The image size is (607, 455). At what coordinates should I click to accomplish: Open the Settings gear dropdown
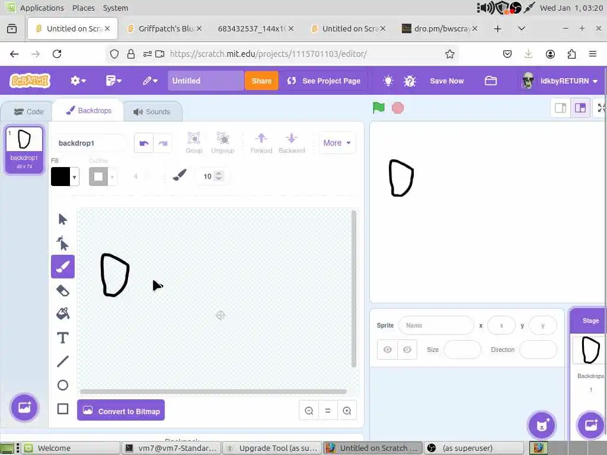coord(78,81)
